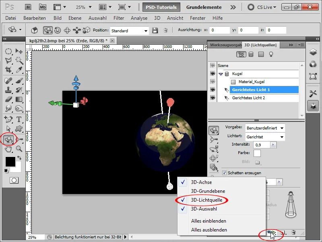Open the 3D panel options menu
Image resolution: width=322 pixels, height=242 pixels.
click(301, 45)
